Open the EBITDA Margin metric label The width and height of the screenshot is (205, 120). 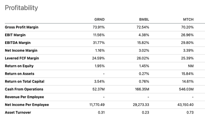[18, 43]
